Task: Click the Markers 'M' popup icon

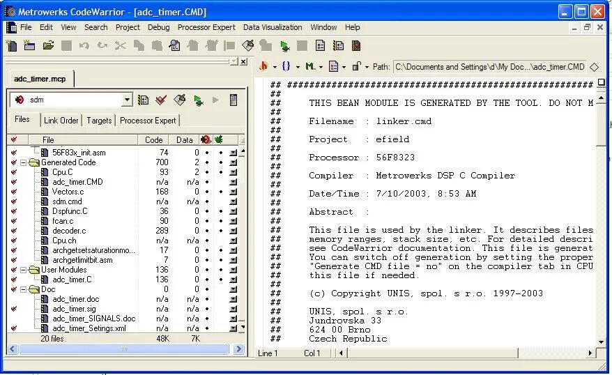Action: tap(310, 66)
